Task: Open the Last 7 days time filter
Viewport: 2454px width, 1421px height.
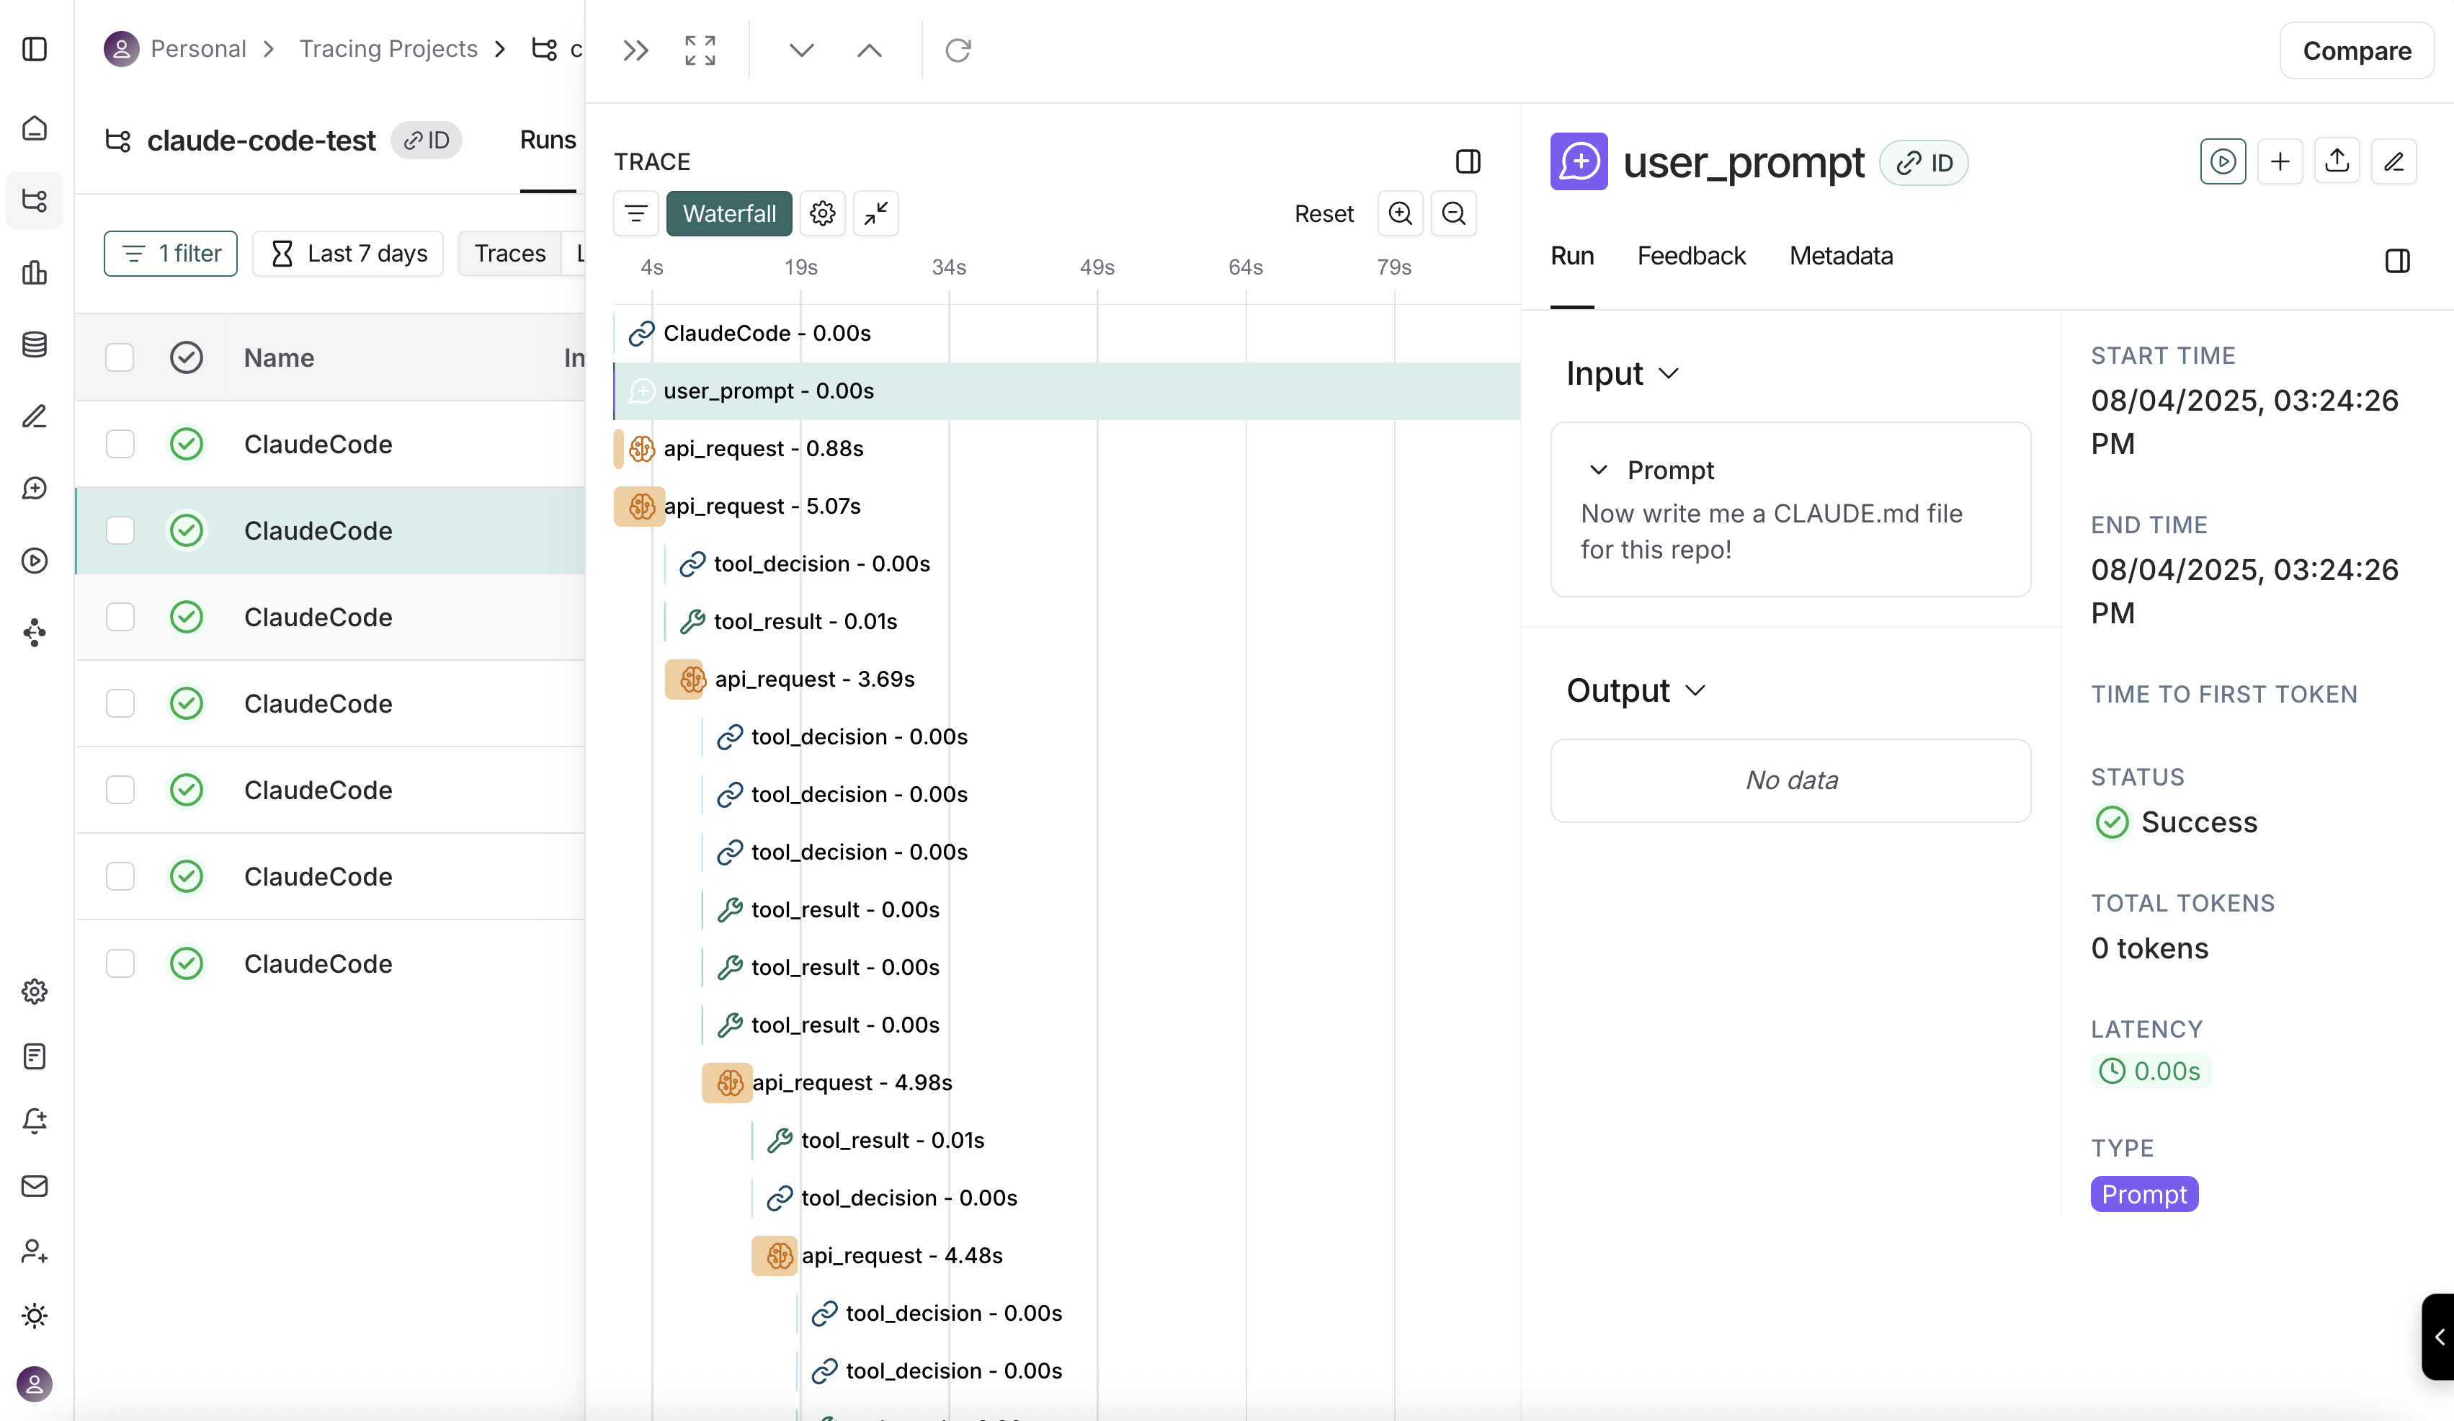Action: tap(348, 253)
